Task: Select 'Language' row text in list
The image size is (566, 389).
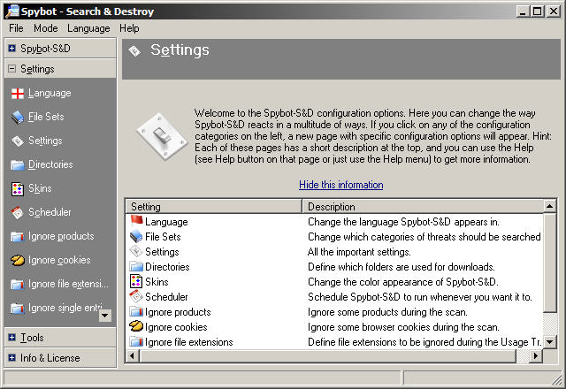Action: pos(166,222)
